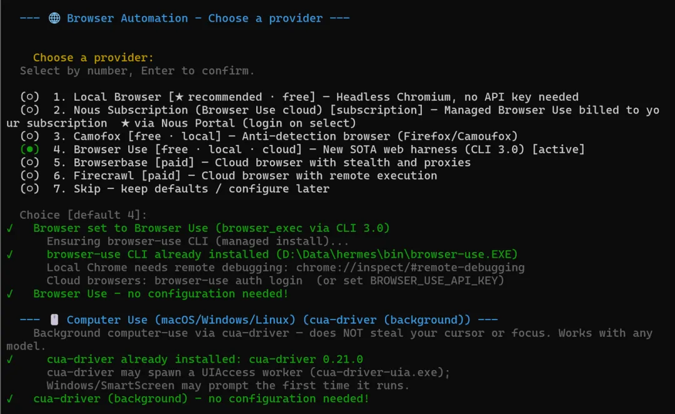The width and height of the screenshot is (675, 414).
Task: Select the active radio for 4. Browser Use
Action: pyautogui.click(x=30, y=149)
